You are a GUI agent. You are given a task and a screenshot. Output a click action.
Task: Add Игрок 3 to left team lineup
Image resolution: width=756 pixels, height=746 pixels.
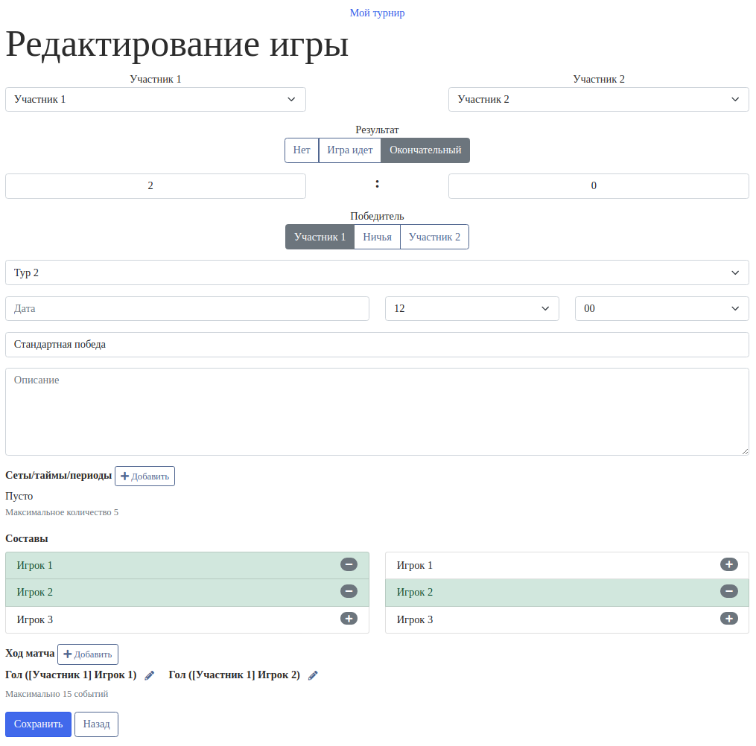pos(349,619)
